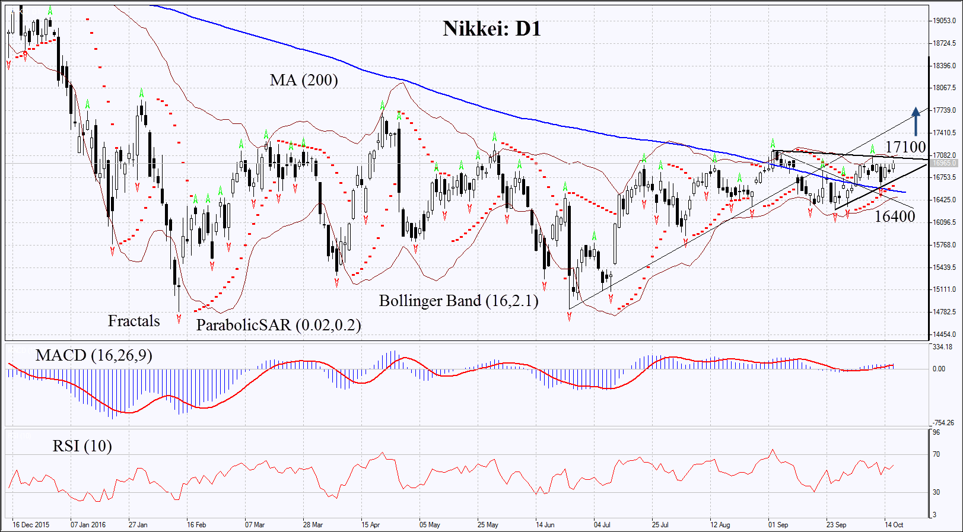
Task: Click the 17100 resistance level label
Action: (x=905, y=147)
